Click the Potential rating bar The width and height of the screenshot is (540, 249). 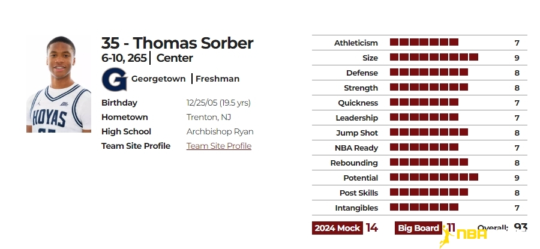coord(434,178)
